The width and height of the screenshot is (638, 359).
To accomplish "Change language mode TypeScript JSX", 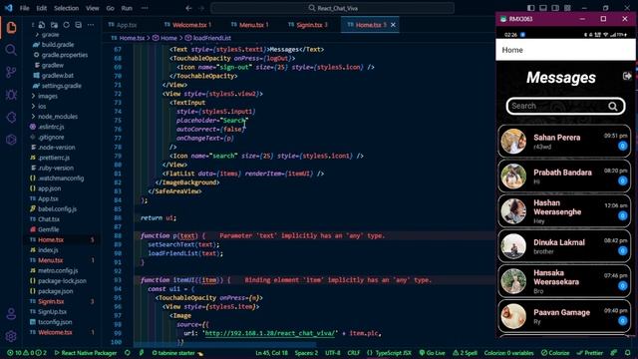I will tap(390, 353).
